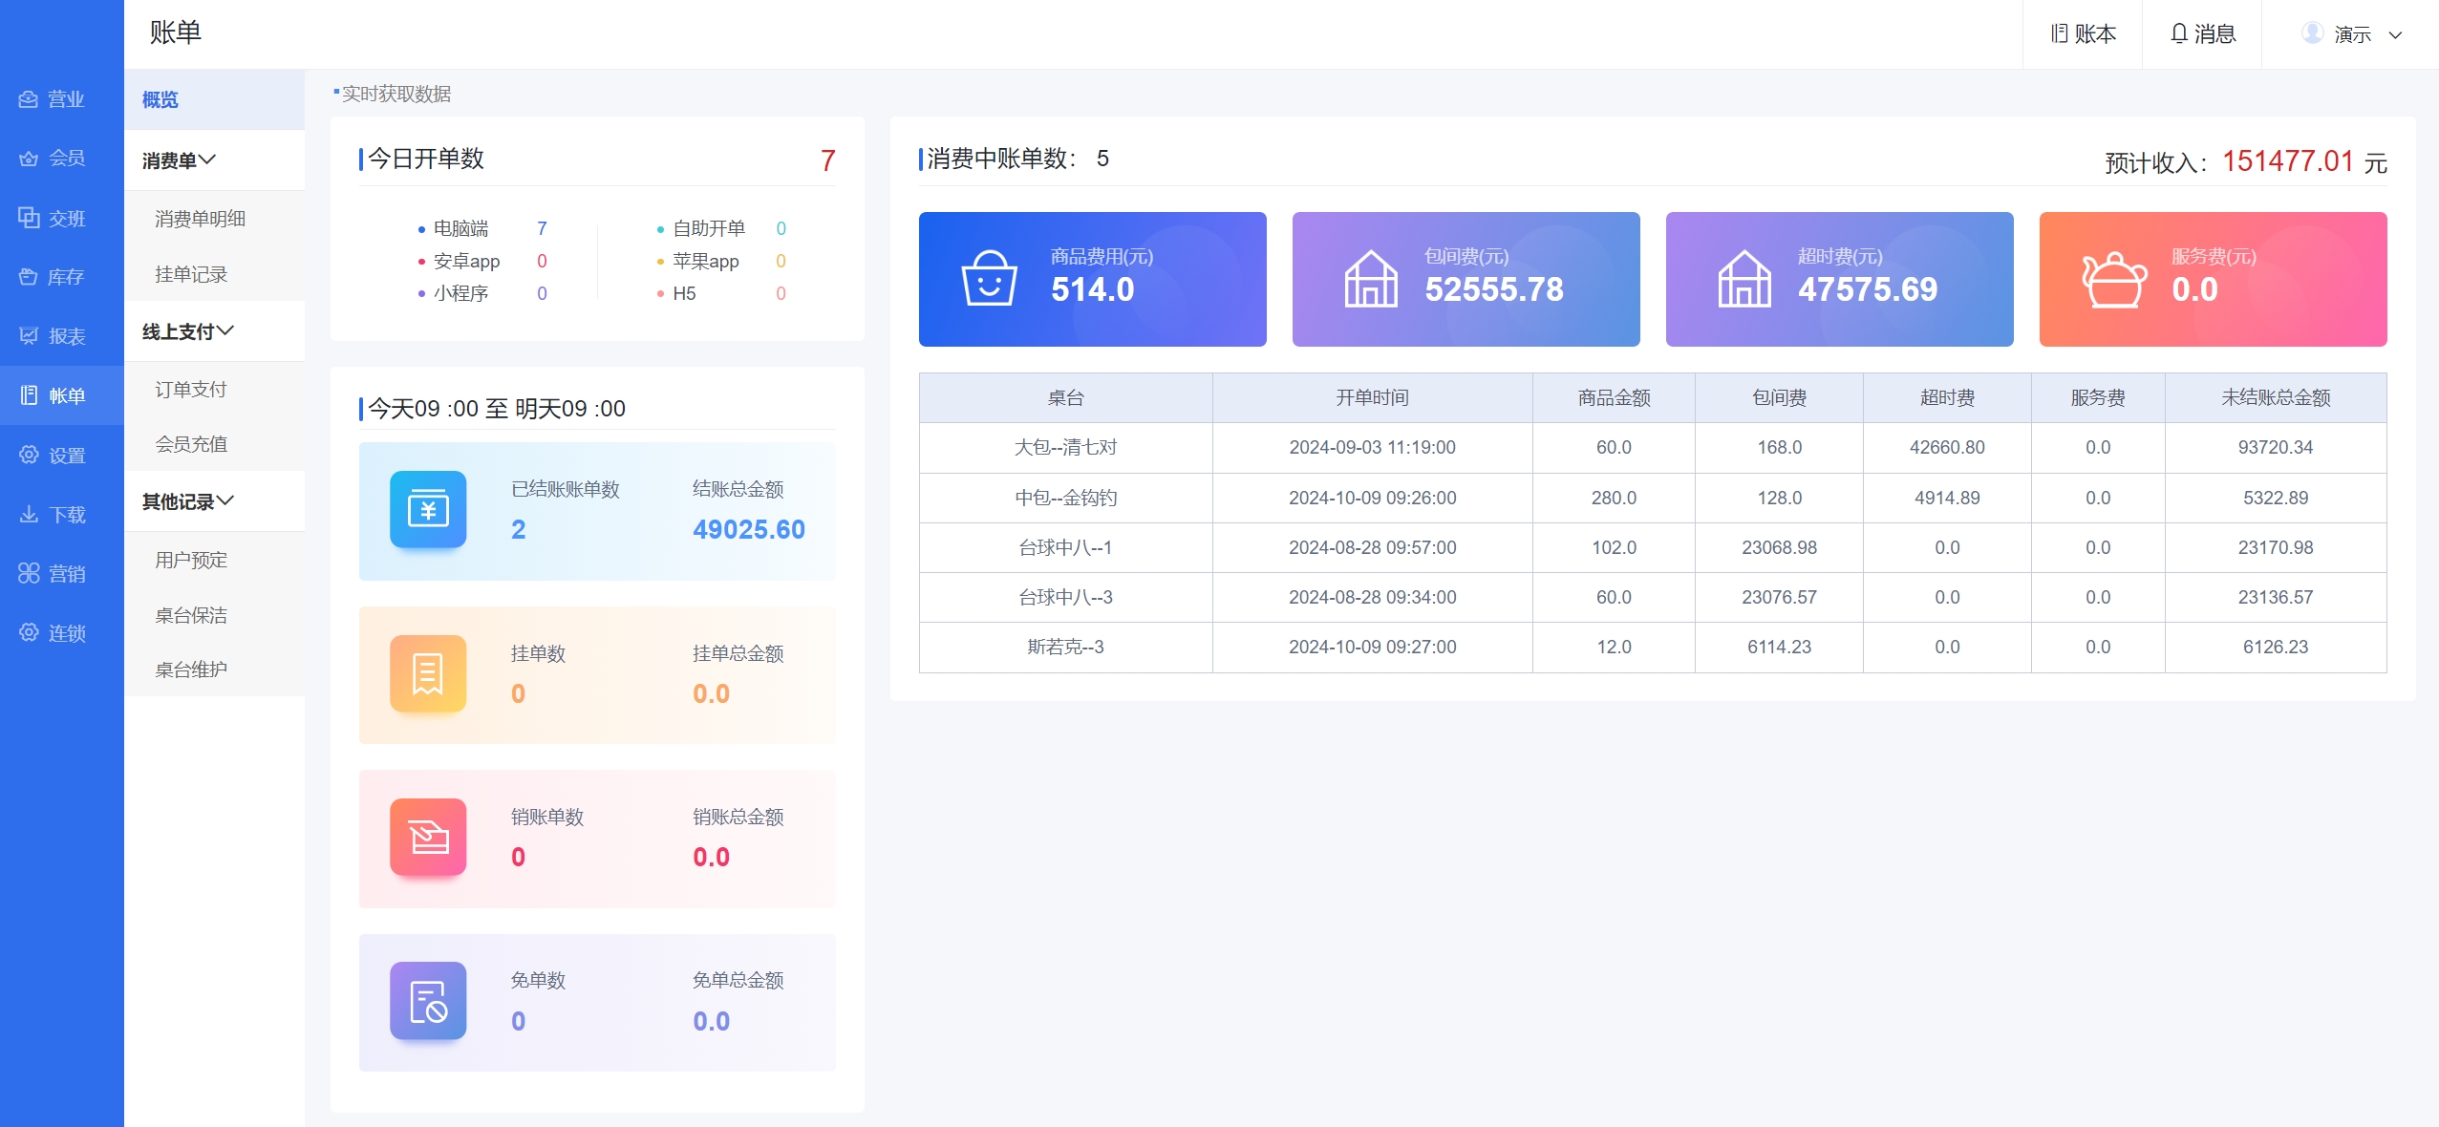Click the 账本 button in header
Viewport: 2439px width, 1127px height.
(2083, 34)
